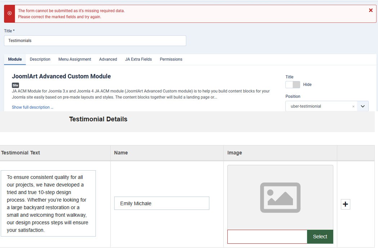Click the Show full description link

32,107
